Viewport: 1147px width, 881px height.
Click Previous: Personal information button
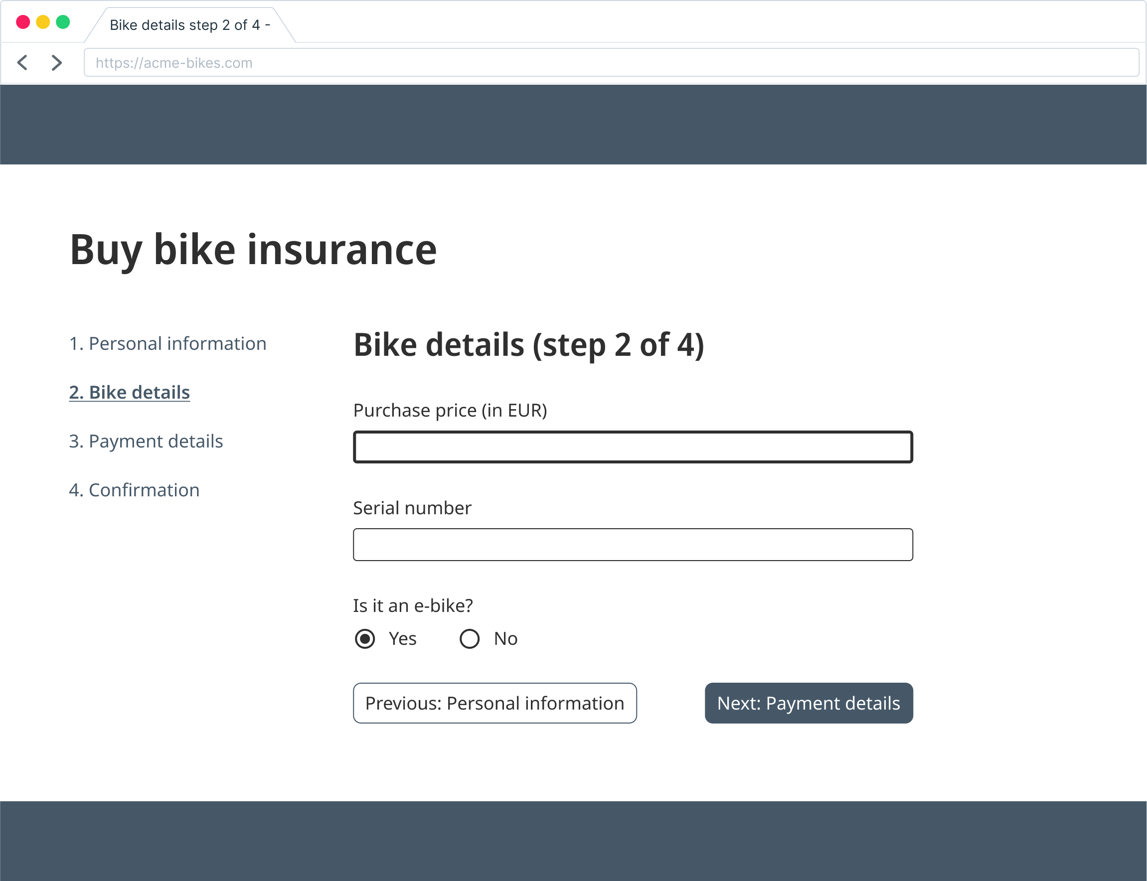[x=494, y=703]
